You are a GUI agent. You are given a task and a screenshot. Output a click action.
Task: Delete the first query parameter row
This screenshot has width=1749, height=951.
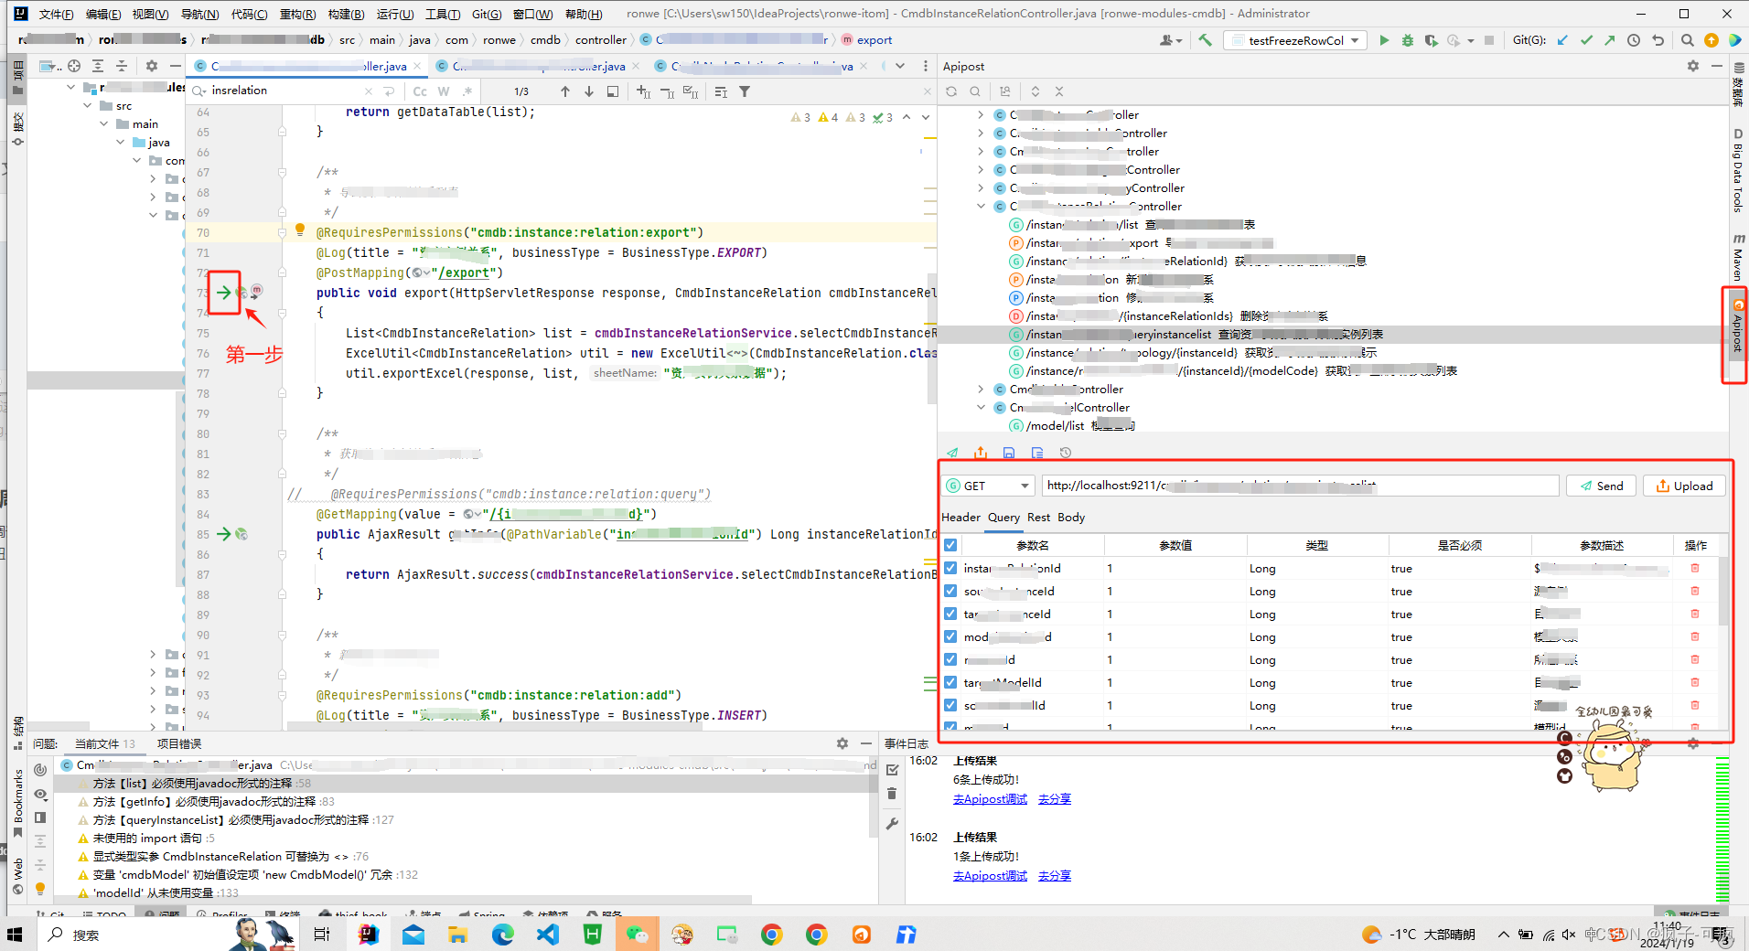pos(1695,568)
